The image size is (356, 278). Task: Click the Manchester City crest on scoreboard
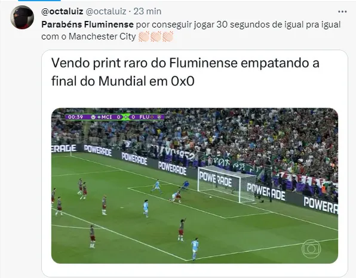93,117
